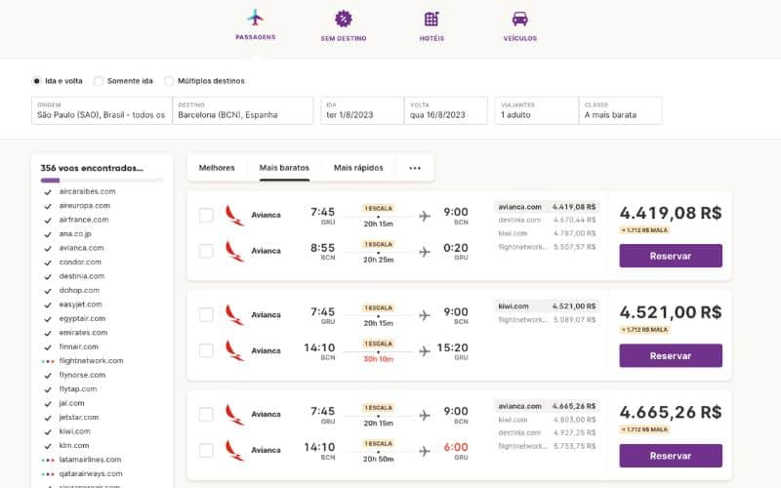
Task: Click the 20h 50m duration text
Action: (x=378, y=459)
